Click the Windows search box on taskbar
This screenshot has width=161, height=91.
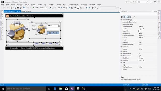point(26,89)
